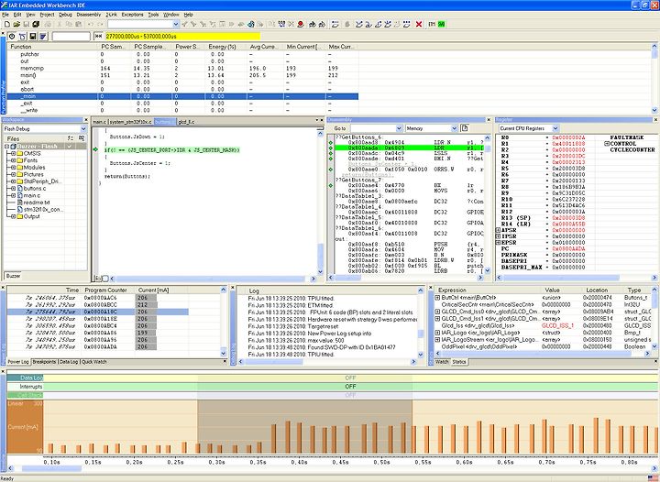Open the Flash Debug configuration dropdown
The image size is (660, 482).
coord(82,128)
